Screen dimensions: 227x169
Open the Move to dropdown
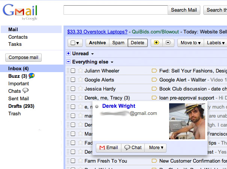pos(191,43)
